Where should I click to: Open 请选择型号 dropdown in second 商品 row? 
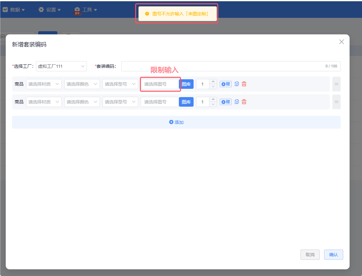pyautogui.click(x=120, y=102)
